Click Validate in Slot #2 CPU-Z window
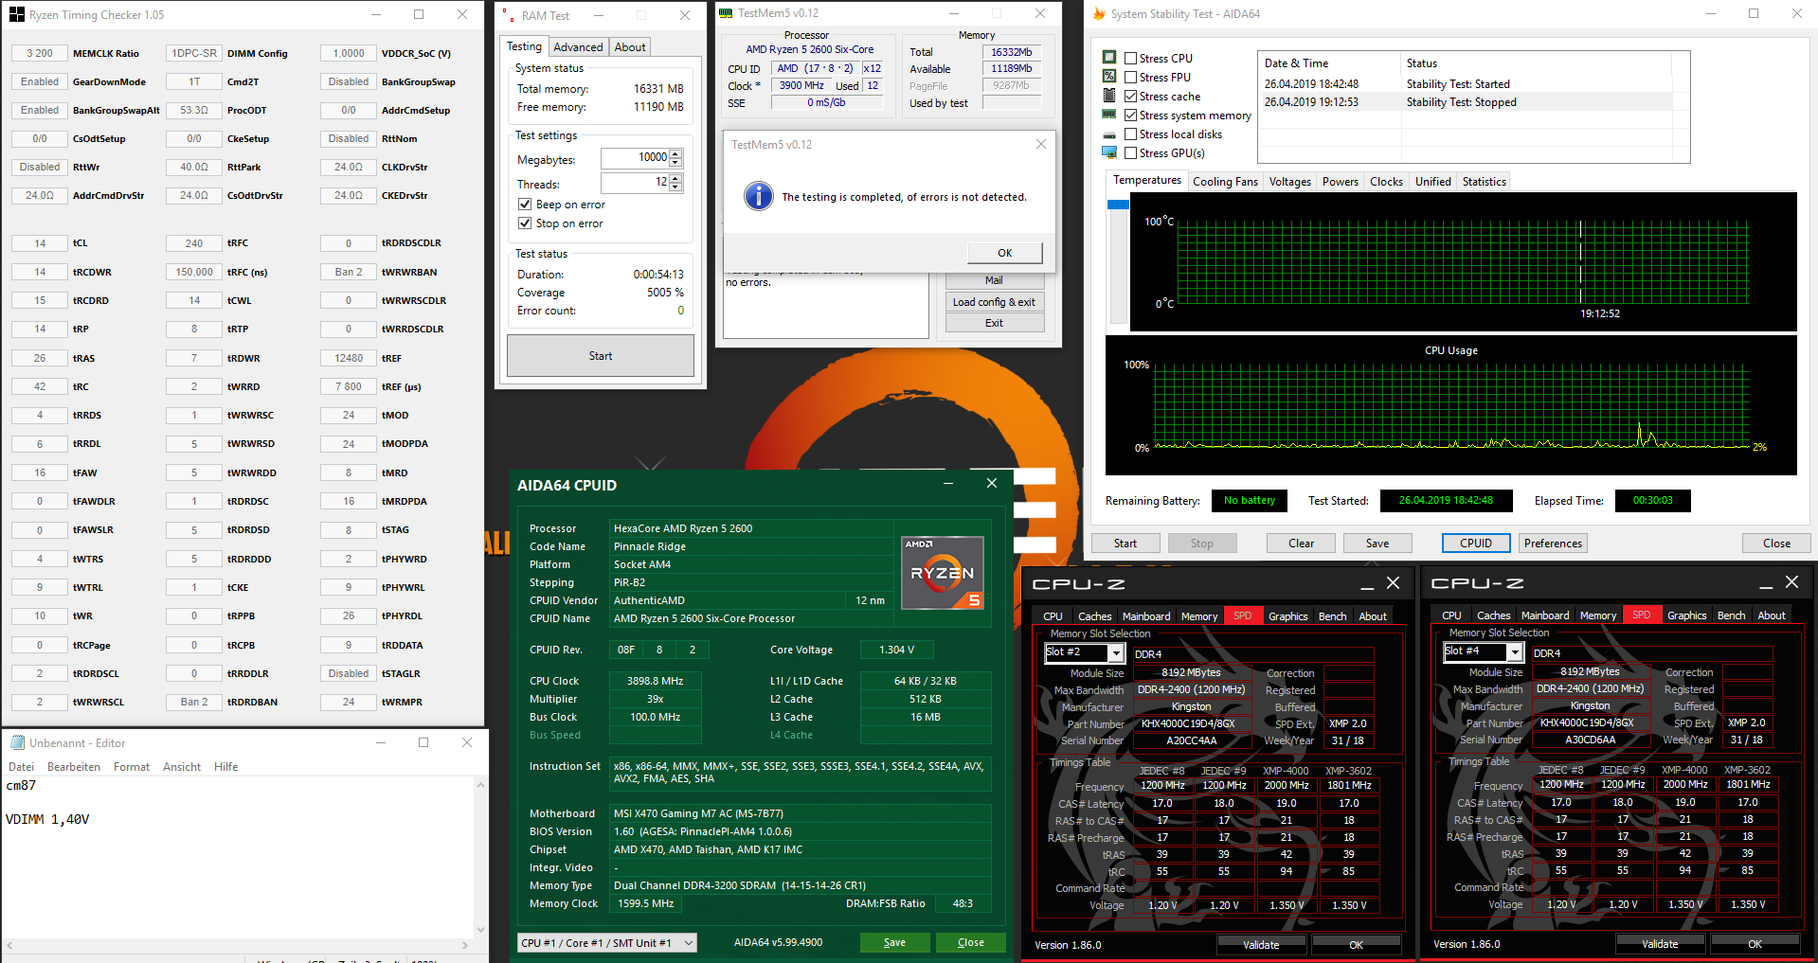This screenshot has height=963, width=1818. [x=1261, y=945]
